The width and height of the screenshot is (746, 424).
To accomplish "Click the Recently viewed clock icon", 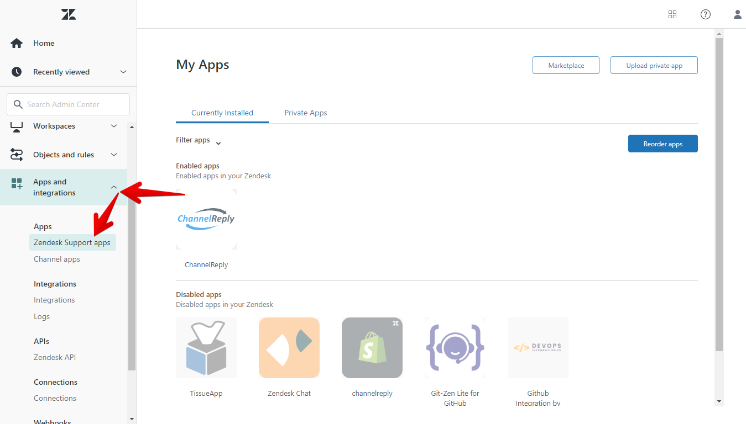I will pos(17,72).
